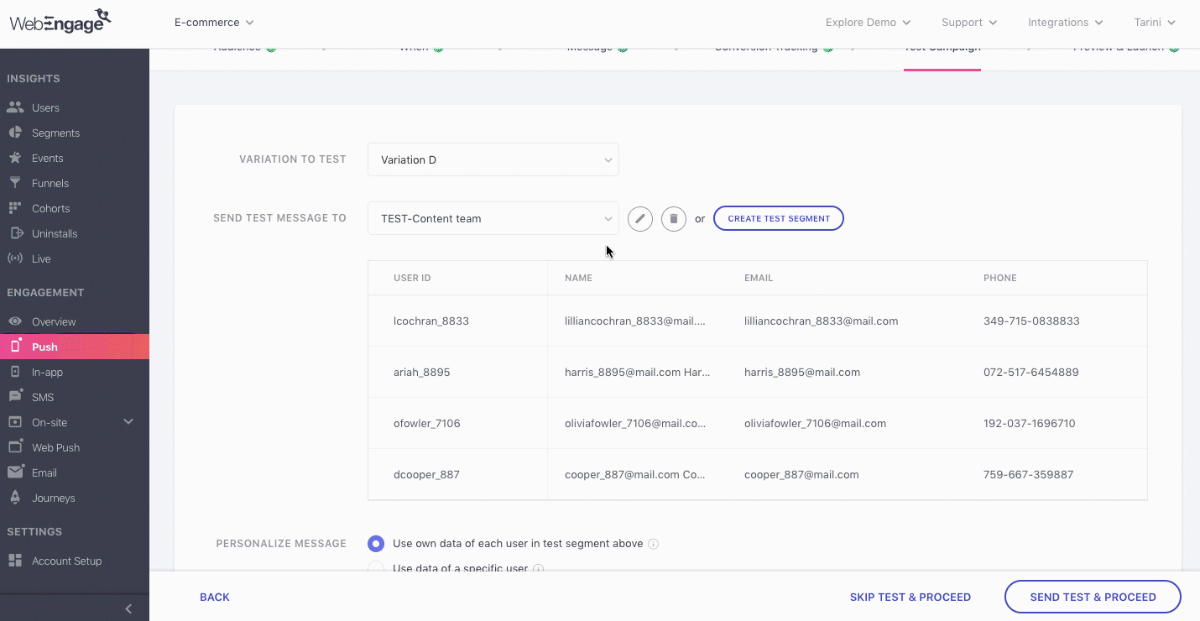Image resolution: width=1200 pixels, height=621 pixels.
Task: Click the Uninstalls icon
Action: [x=15, y=233]
